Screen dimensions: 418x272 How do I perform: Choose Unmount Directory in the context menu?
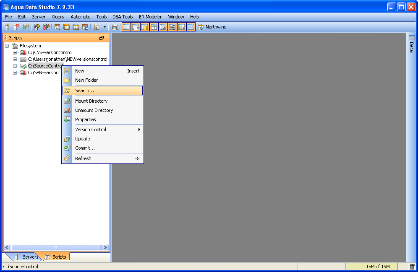point(103,110)
